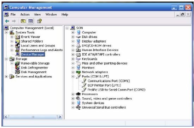Viewport: 194px width, 128px height.
Task: Click the Mice and other pointing devices icon
Action: 78,63
